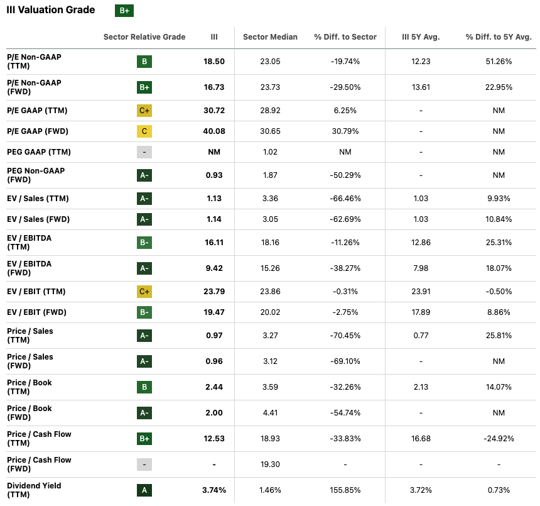Click the overall B+ Valuation Grade badge
Image resolution: width=540 pixels, height=506 pixels.
click(124, 11)
